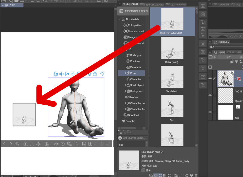Select the Panorama folder
The image size is (243, 177).
[x=134, y=67]
